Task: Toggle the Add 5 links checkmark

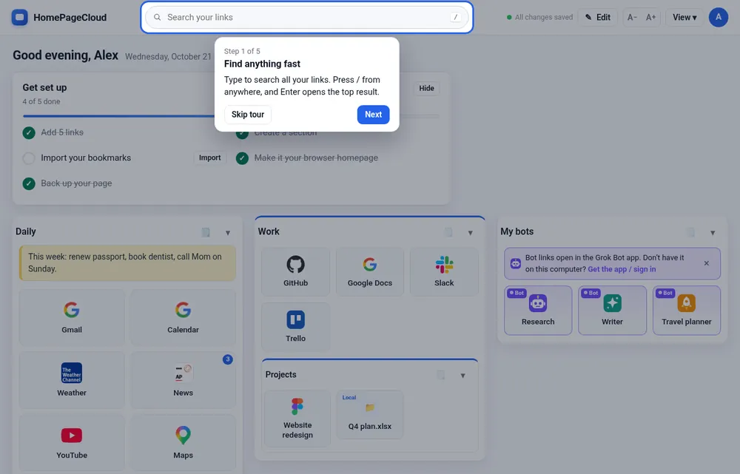Action: click(29, 132)
